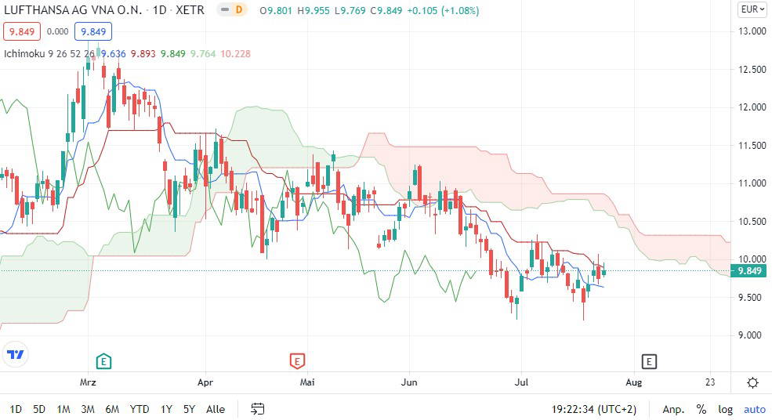Open the go-to-date calendar icon
The image size is (772, 420).
258,409
